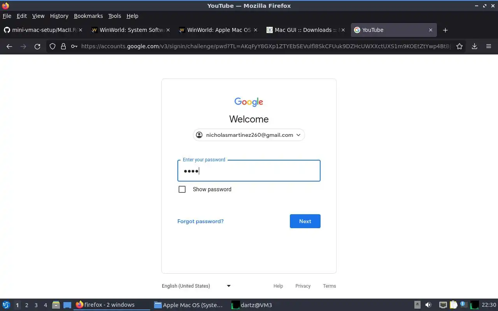Image resolution: width=498 pixels, height=311 pixels.
Task: Open a new browser tab with the plus button
Action: coord(445,30)
